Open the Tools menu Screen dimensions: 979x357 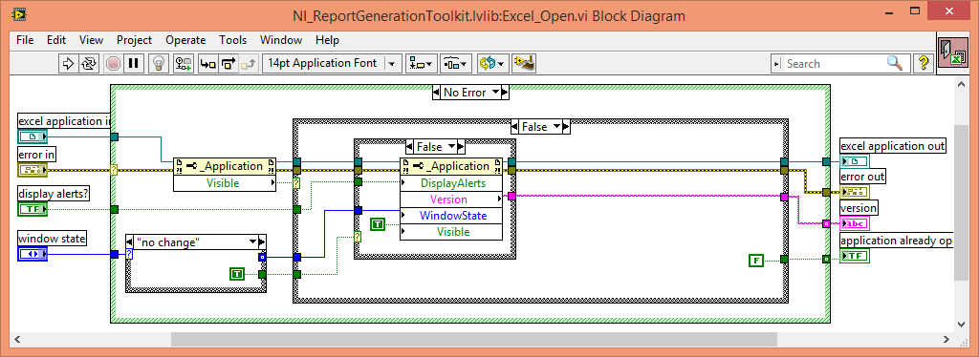[x=233, y=40]
